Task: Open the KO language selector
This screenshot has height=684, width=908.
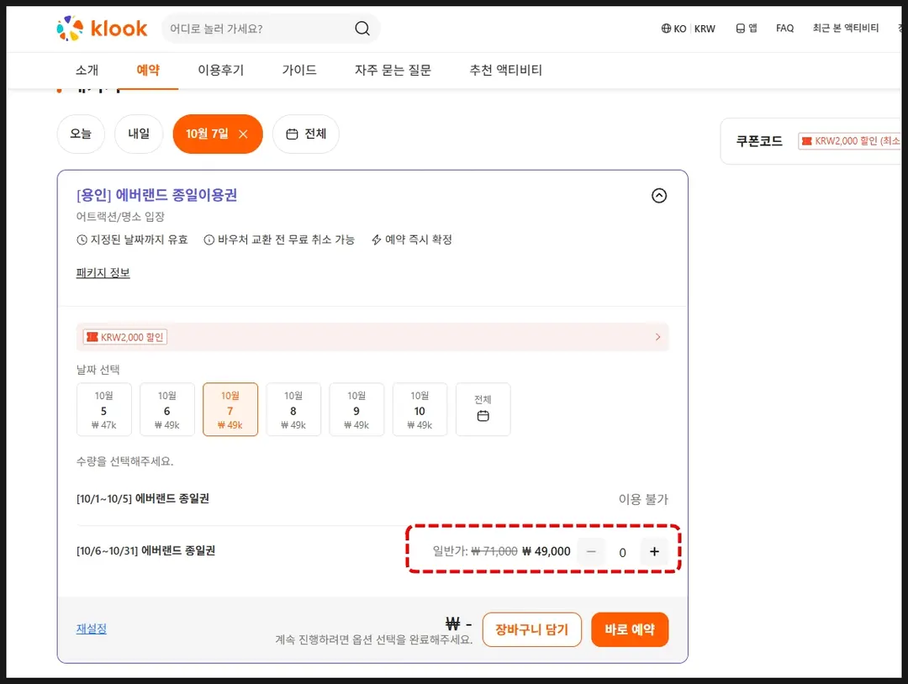Action: [673, 29]
